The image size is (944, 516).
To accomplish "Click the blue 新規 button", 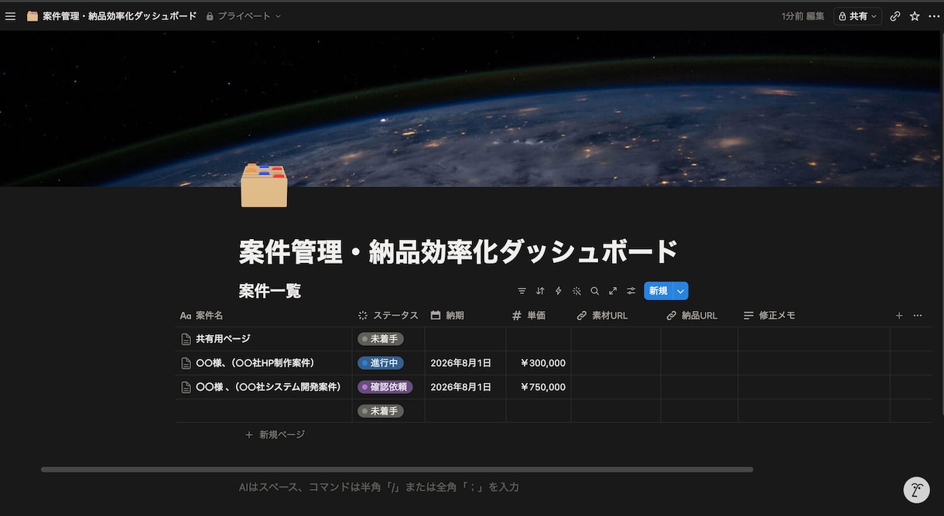I will click(x=658, y=291).
